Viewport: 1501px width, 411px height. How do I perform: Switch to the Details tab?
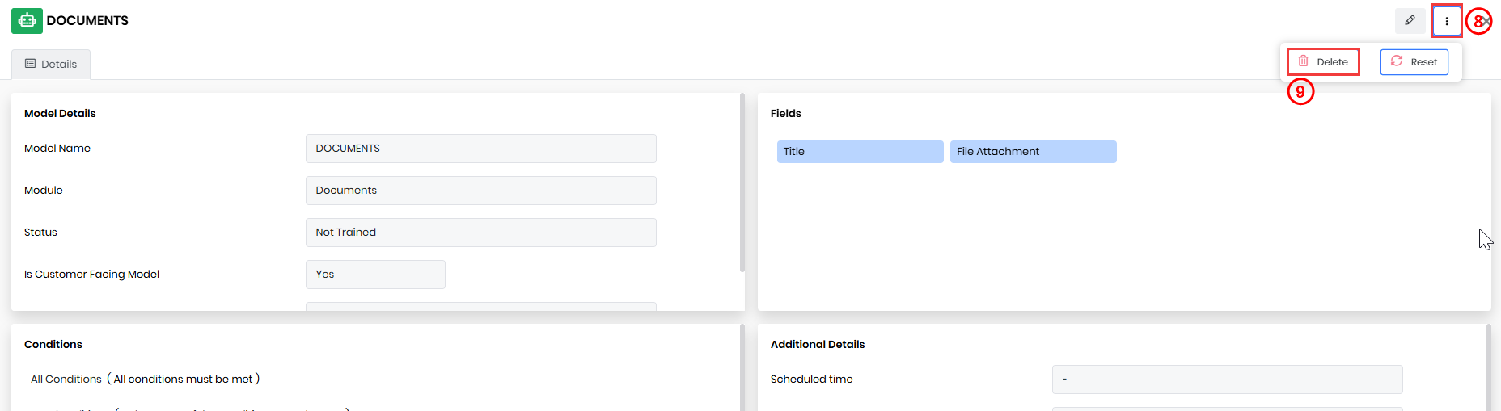coord(51,64)
